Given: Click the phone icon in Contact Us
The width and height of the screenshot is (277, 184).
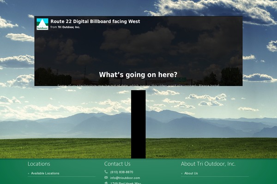Looking at the screenshot, I should coord(106,172).
